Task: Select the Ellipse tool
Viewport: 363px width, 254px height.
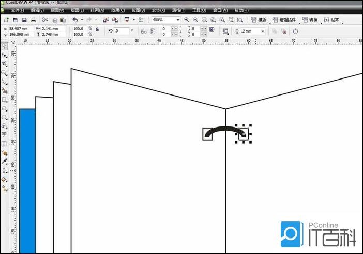Action: pyautogui.click(x=4, y=108)
